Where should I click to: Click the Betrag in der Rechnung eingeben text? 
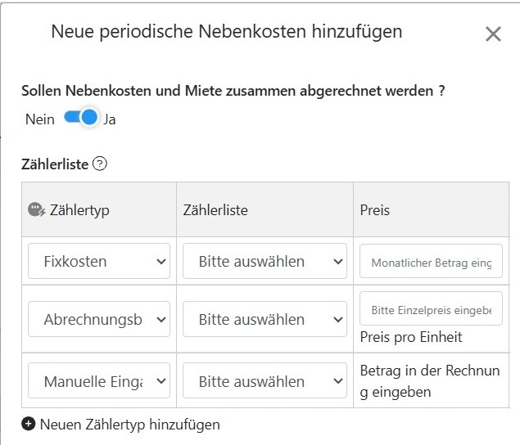click(429, 381)
